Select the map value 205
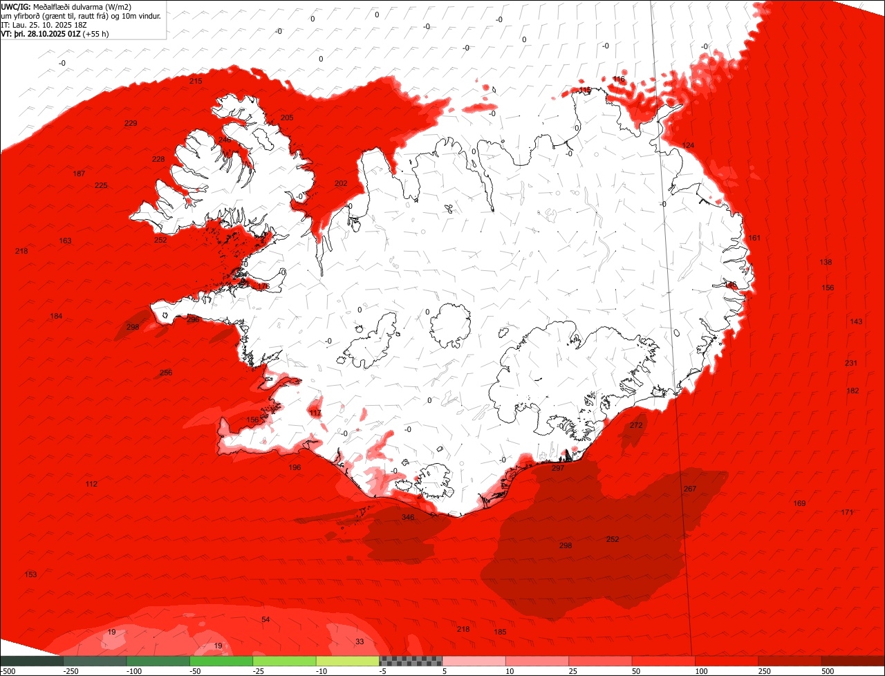 tap(287, 118)
